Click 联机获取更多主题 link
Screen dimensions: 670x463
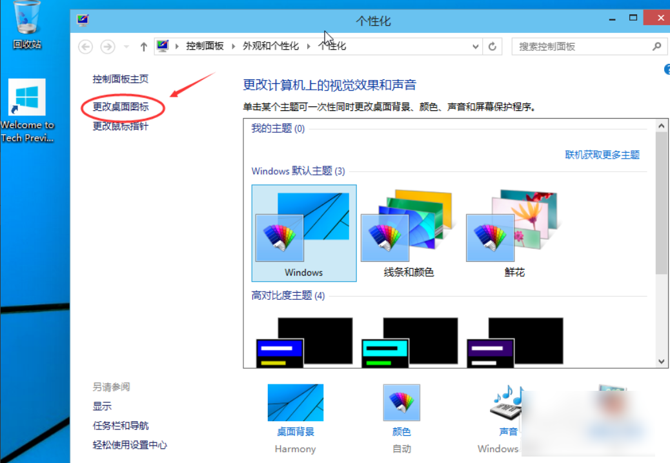pyautogui.click(x=602, y=155)
